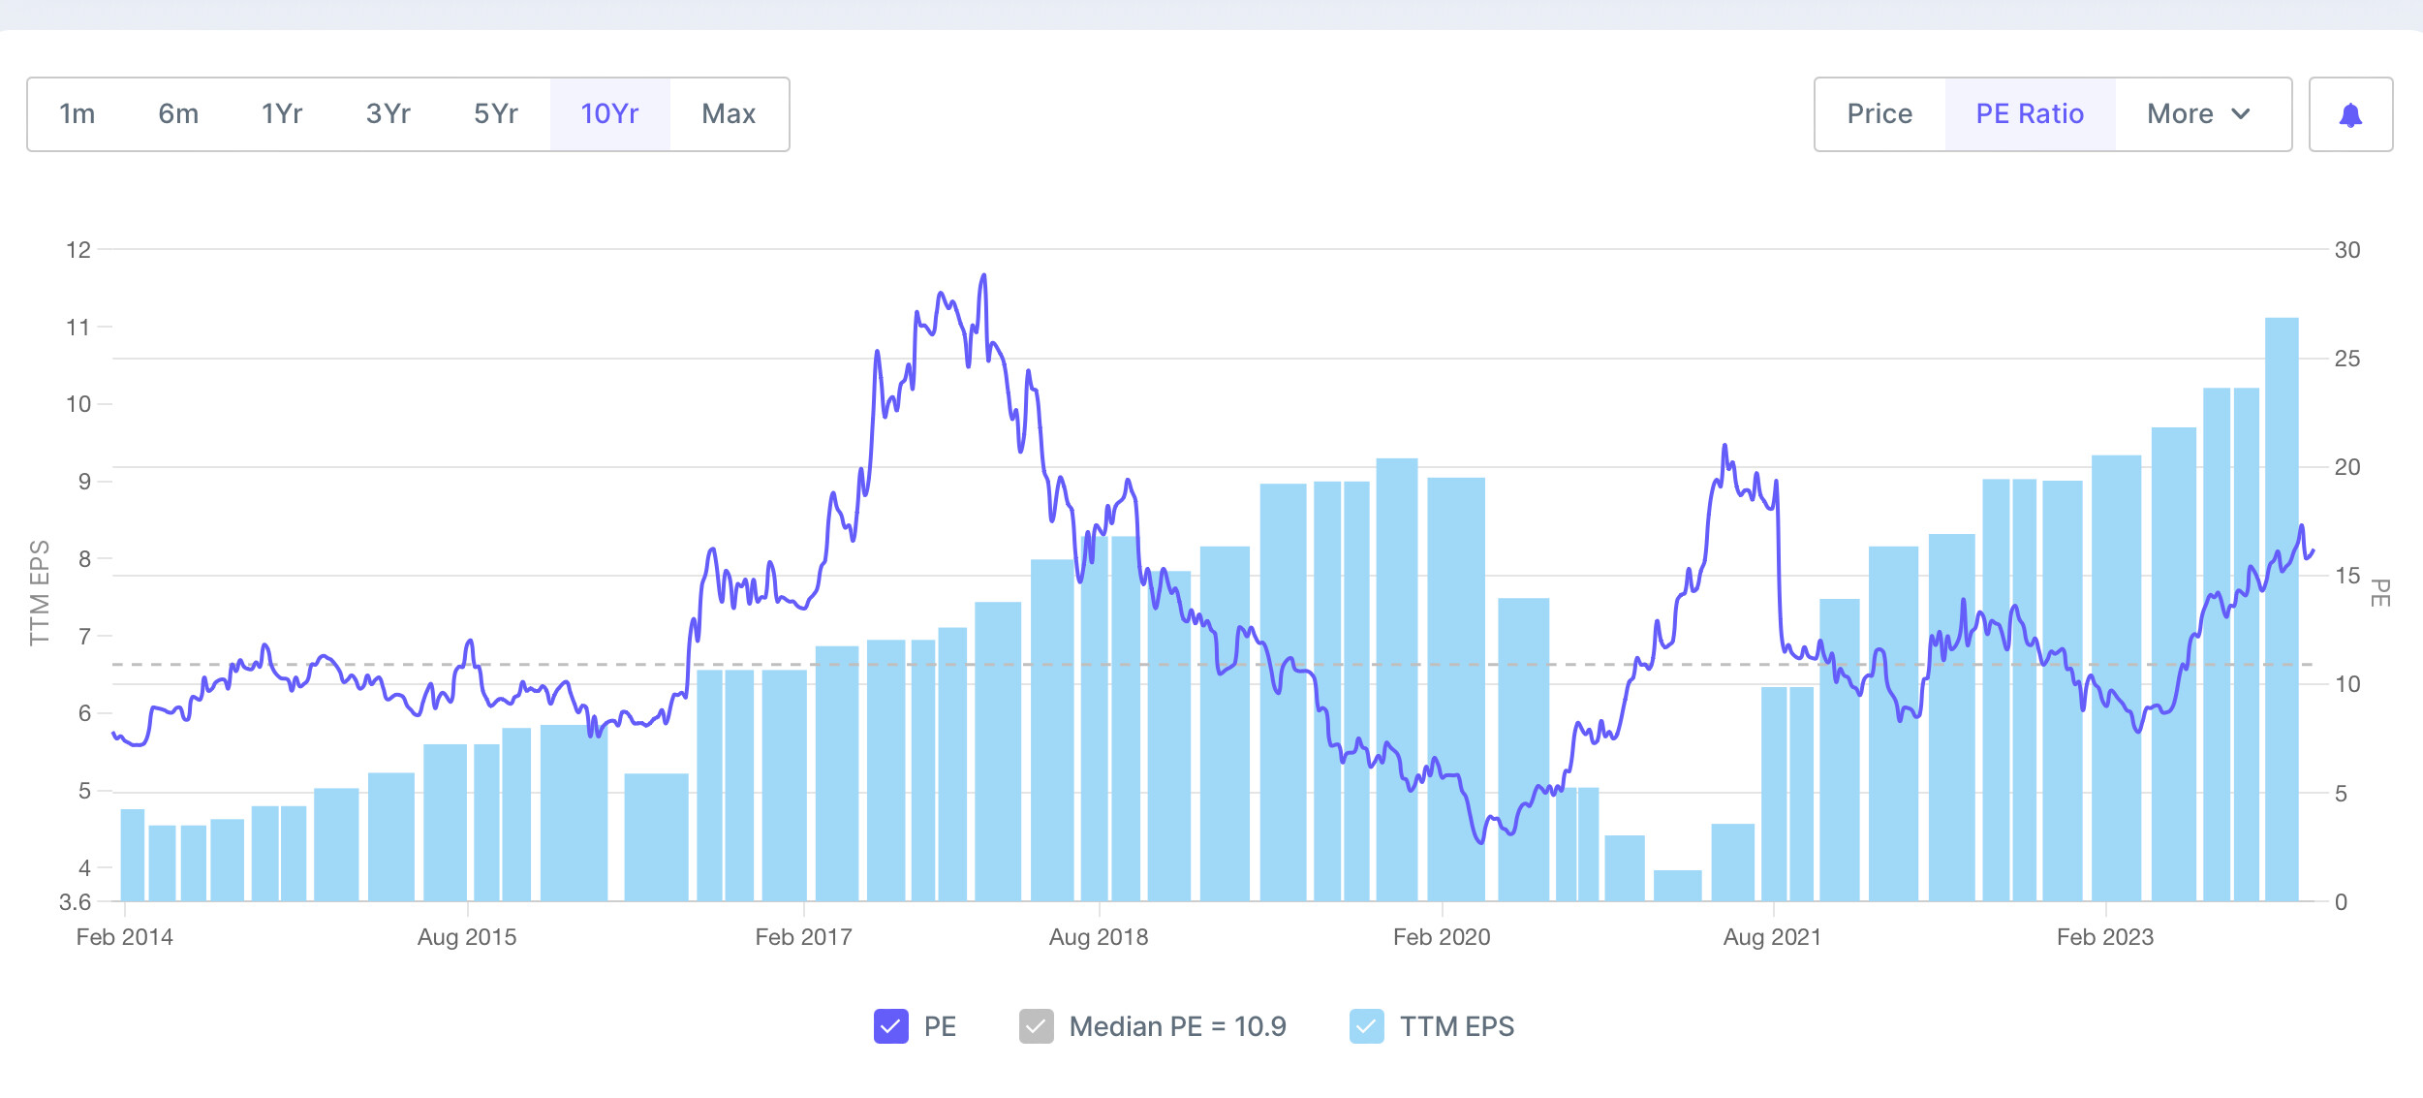Click the chevron next to More

click(x=2241, y=114)
